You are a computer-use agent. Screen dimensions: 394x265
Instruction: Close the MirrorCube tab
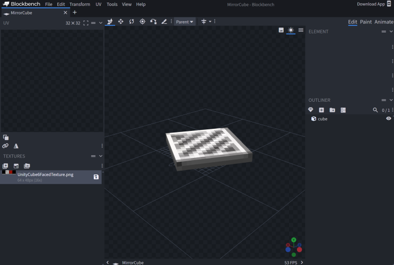(65, 13)
